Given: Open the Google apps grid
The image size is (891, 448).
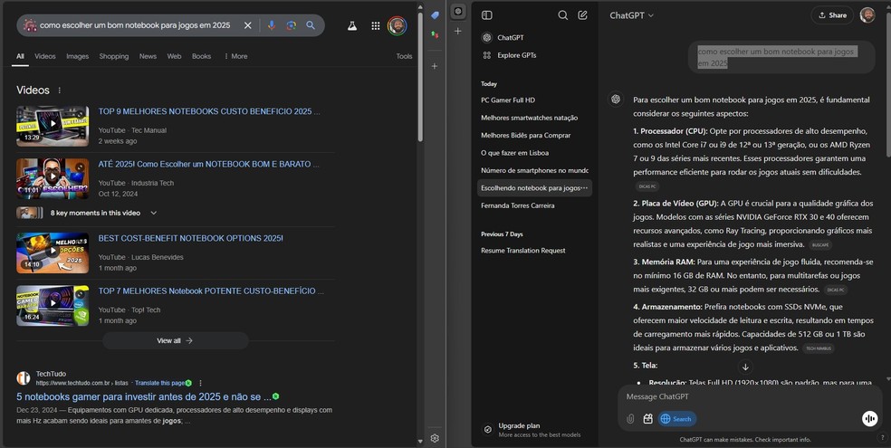Looking at the screenshot, I should (x=376, y=25).
